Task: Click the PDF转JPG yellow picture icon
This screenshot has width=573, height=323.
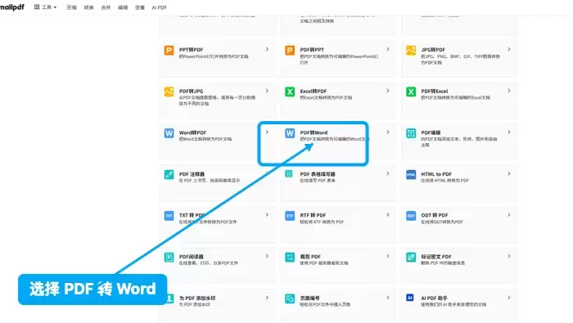Action: pos(169,92)
